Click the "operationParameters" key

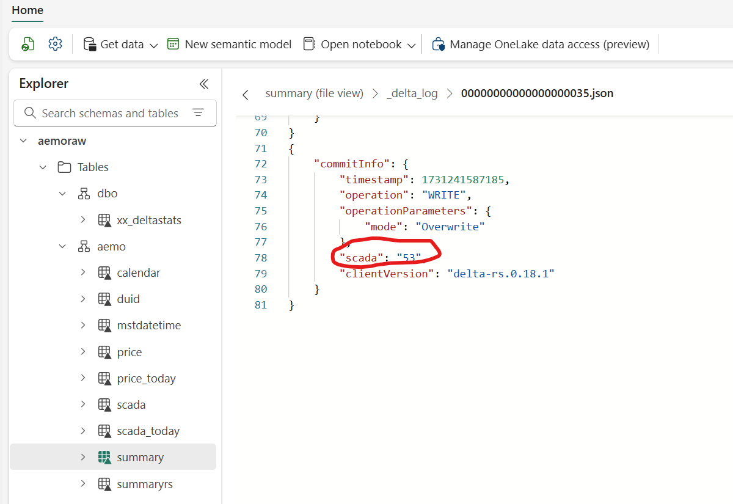pyautogui.click(x=406, y=211)
